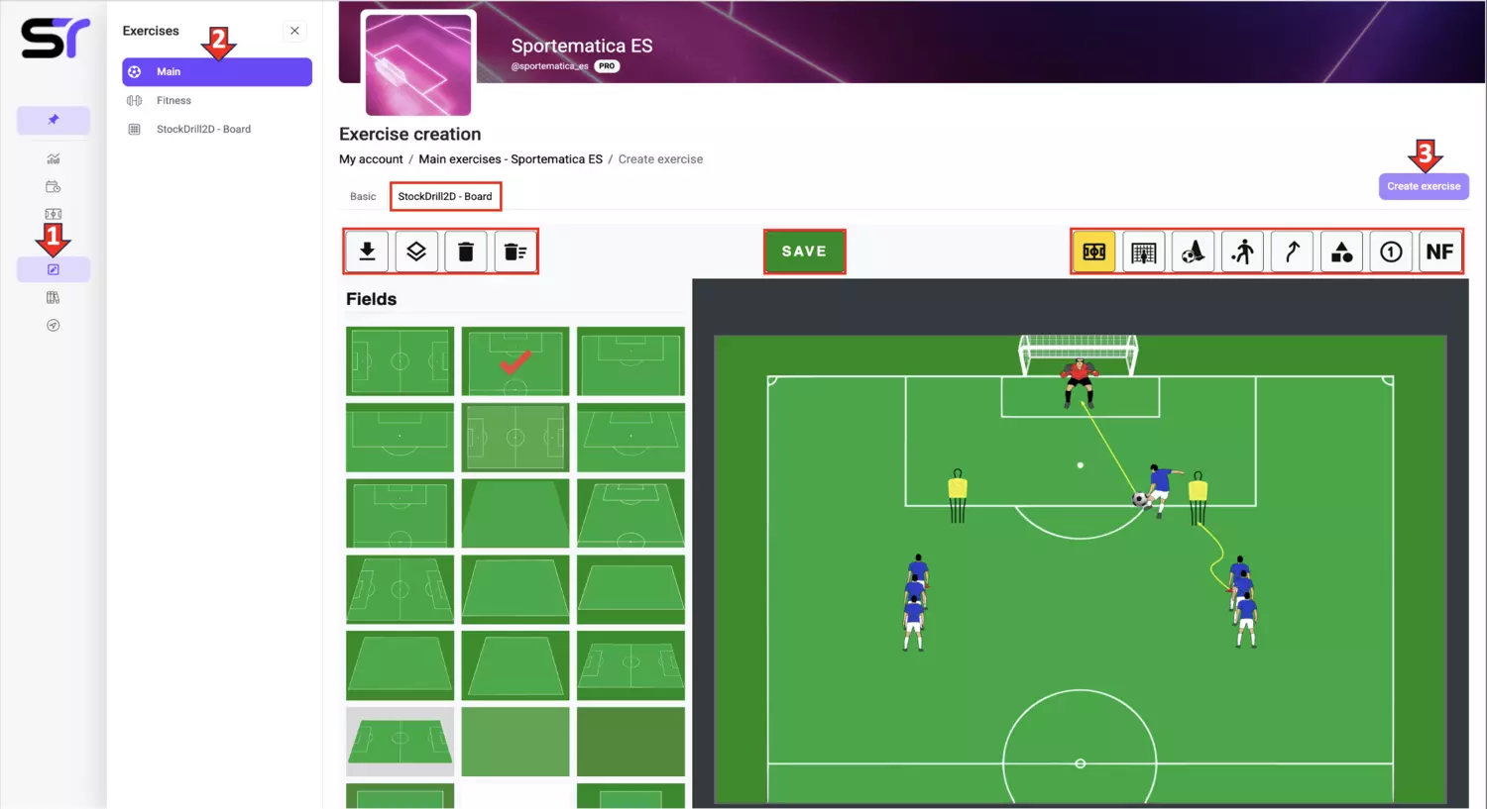
Task: Click the download icon in board toolbar
Action: (367, 252)
